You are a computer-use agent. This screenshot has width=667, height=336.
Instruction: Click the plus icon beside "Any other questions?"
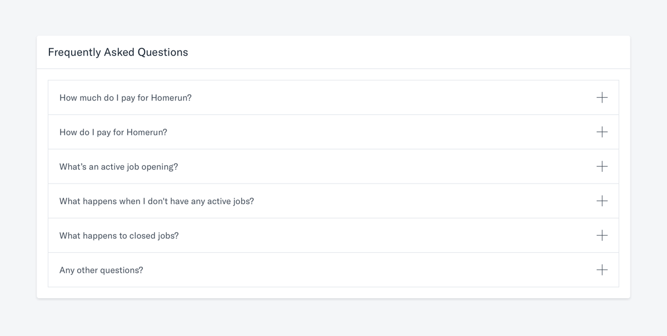(602, 270)
